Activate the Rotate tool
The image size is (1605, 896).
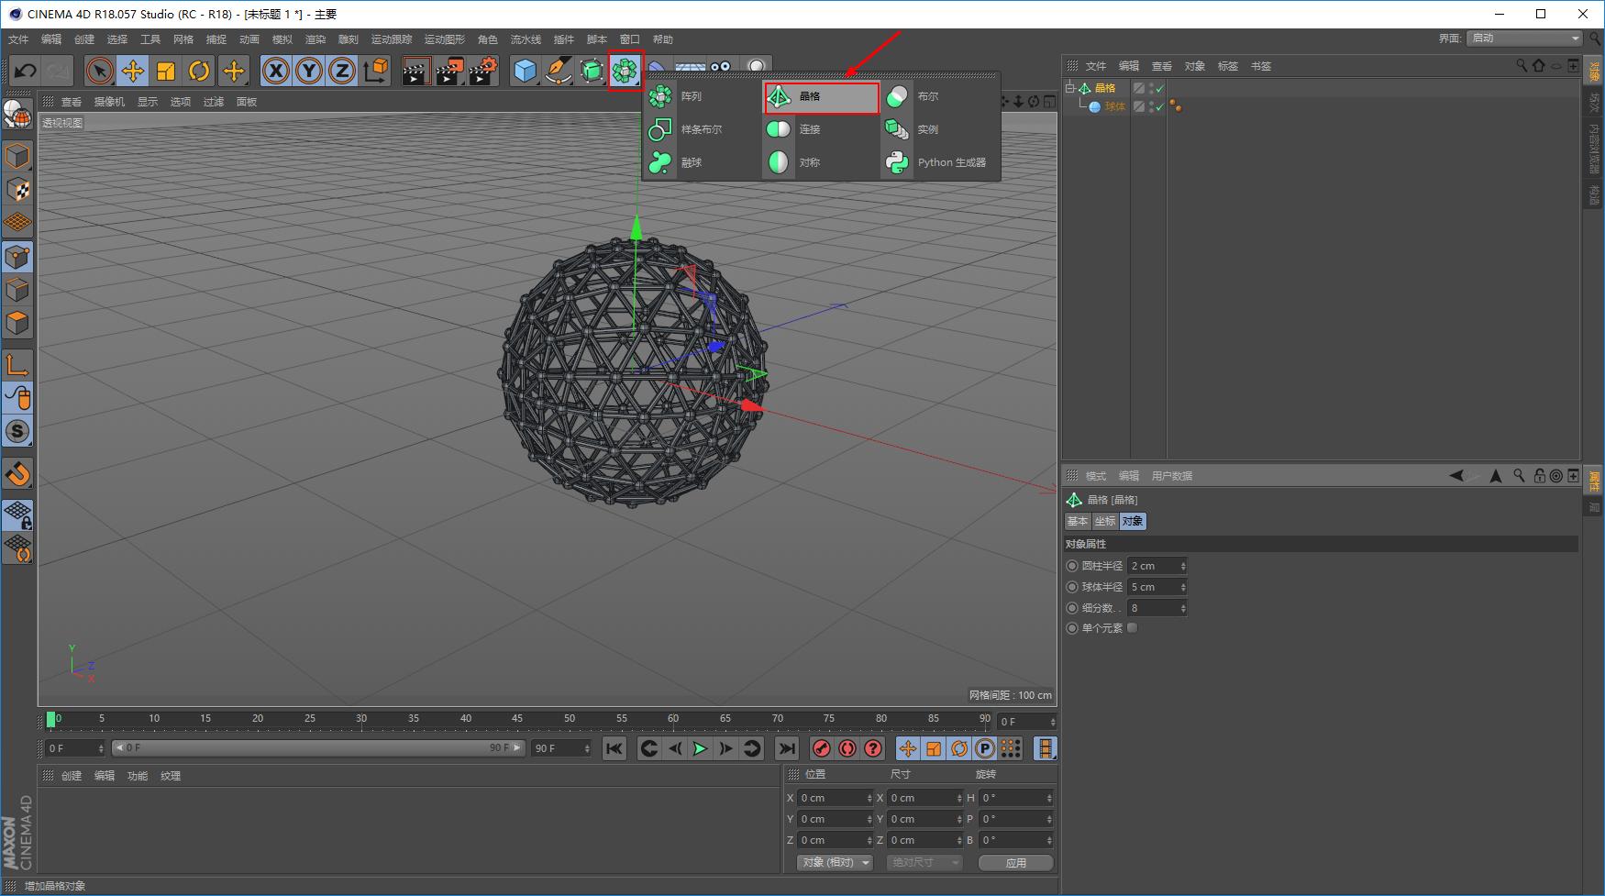pyautogui.click(x=199, y=70)
